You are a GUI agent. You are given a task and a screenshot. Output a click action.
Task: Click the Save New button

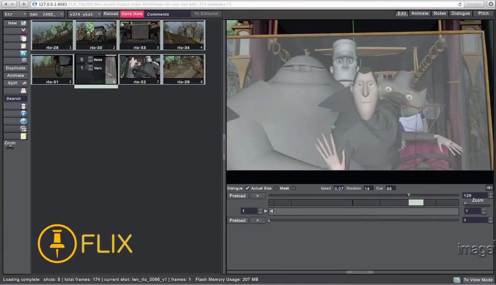point(132,14)
